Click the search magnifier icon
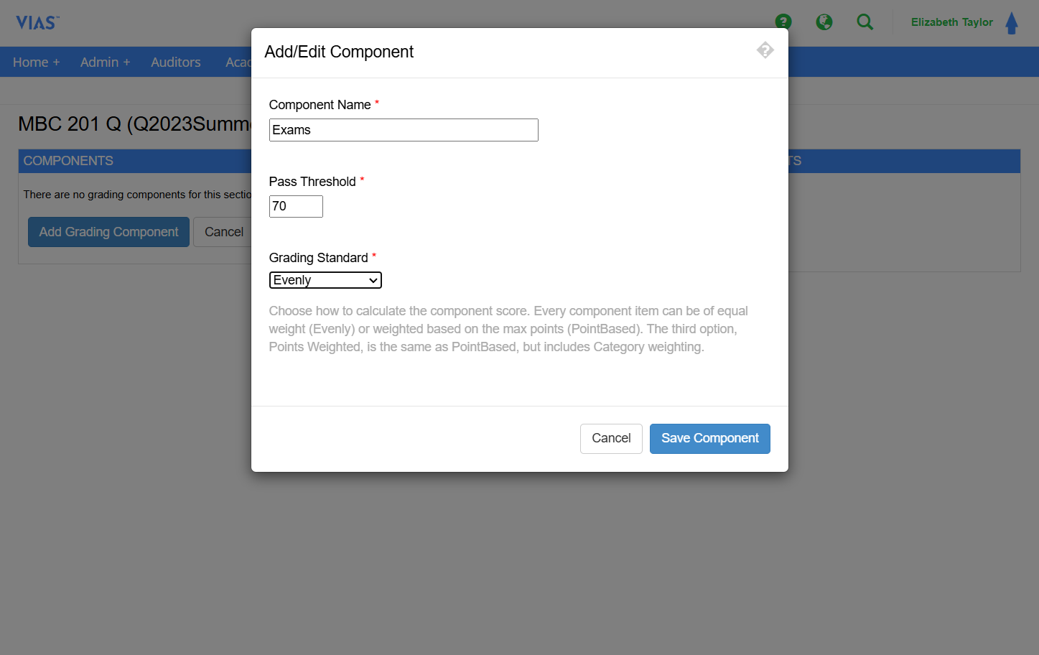The height and width of the screenshot is (655, 1039). 865,22
